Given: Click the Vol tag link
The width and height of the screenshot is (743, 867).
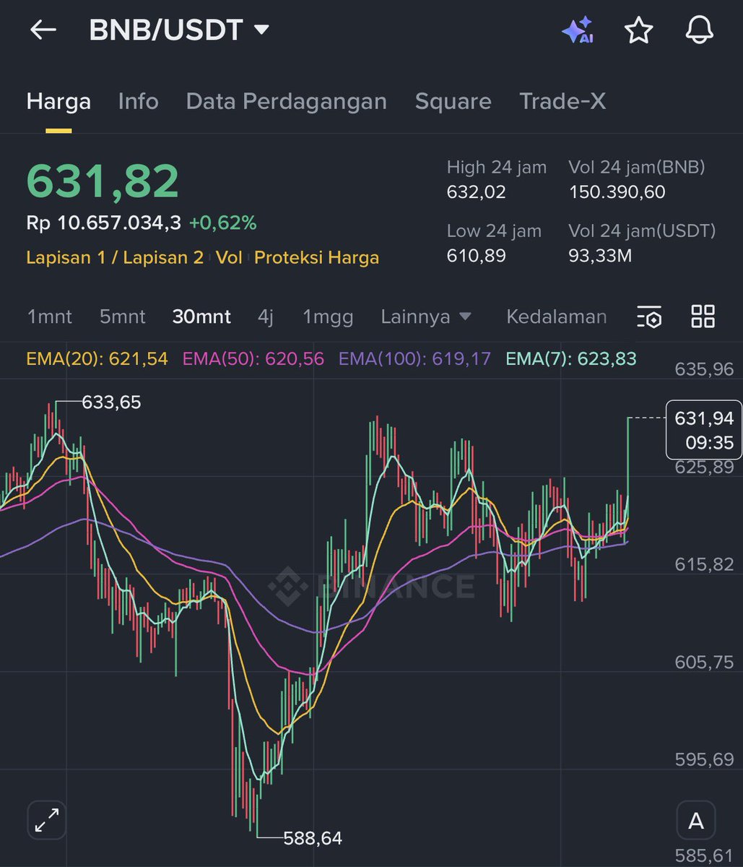Looking at the screenshot, I should click(229, 257).
